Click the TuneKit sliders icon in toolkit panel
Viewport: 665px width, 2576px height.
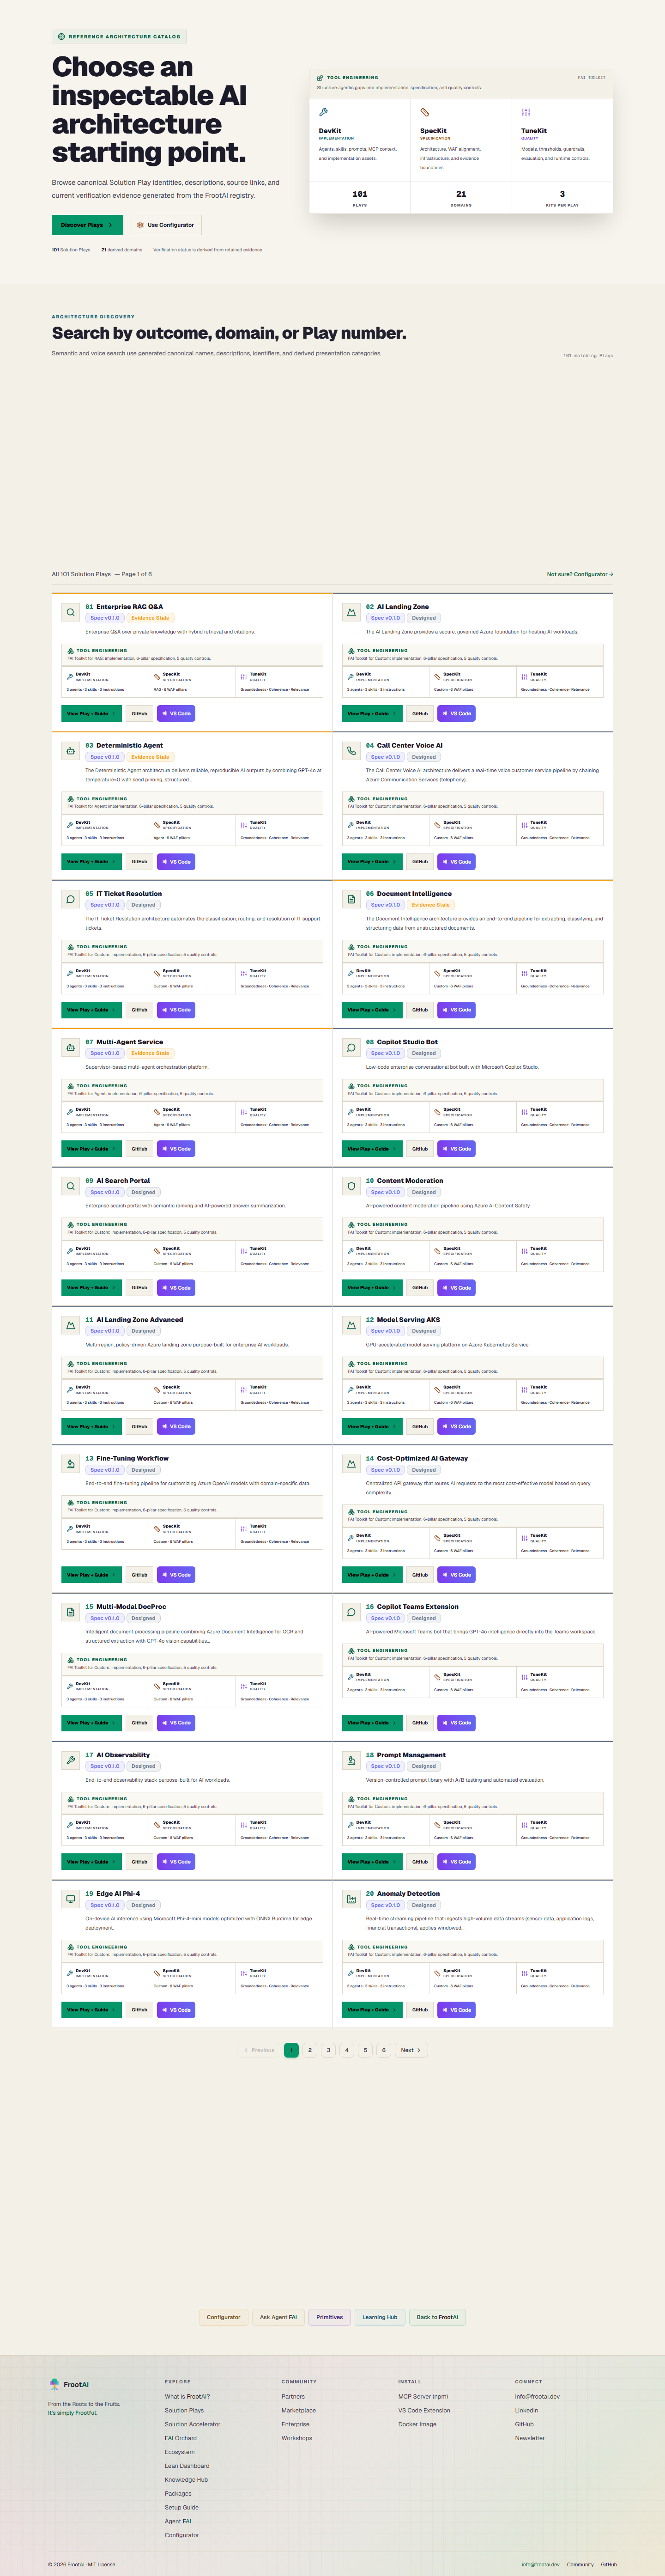[x=526, y=112]
